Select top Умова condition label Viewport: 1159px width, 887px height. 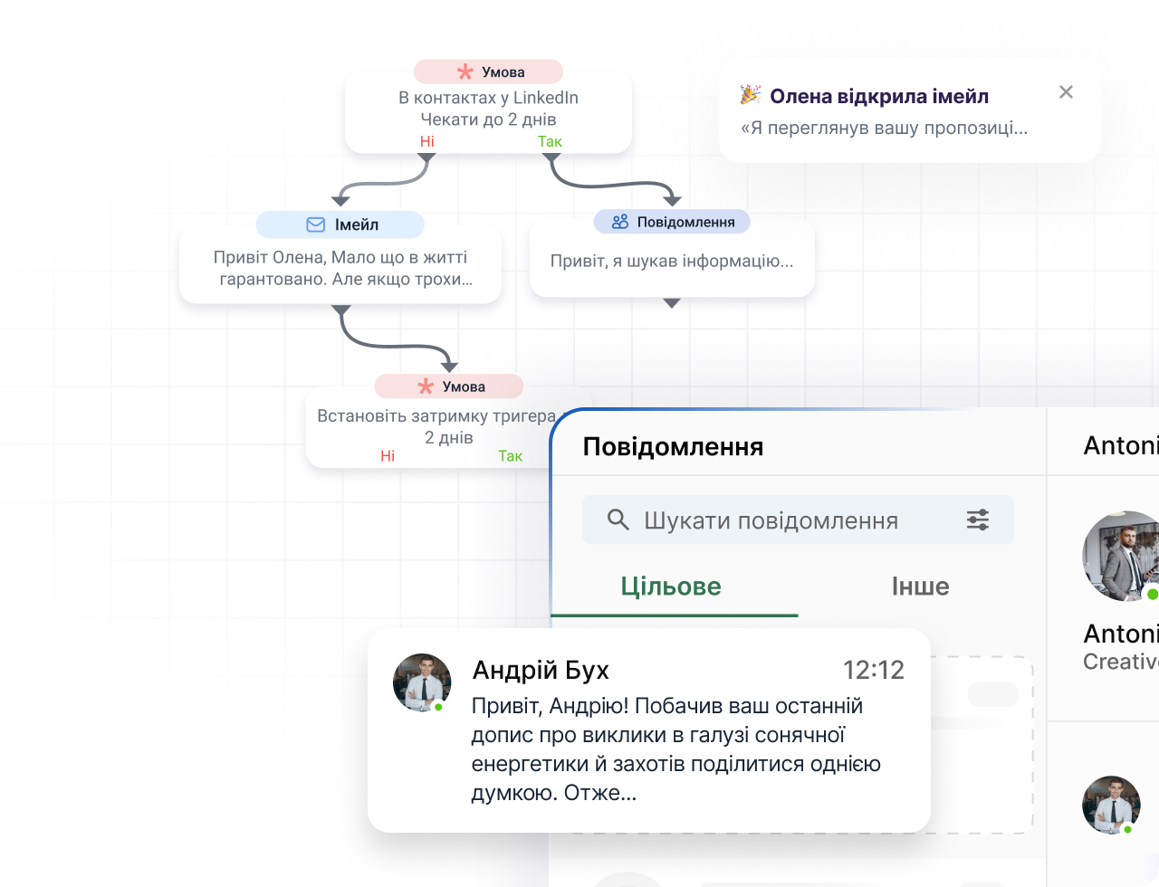[x=503, y=72]
